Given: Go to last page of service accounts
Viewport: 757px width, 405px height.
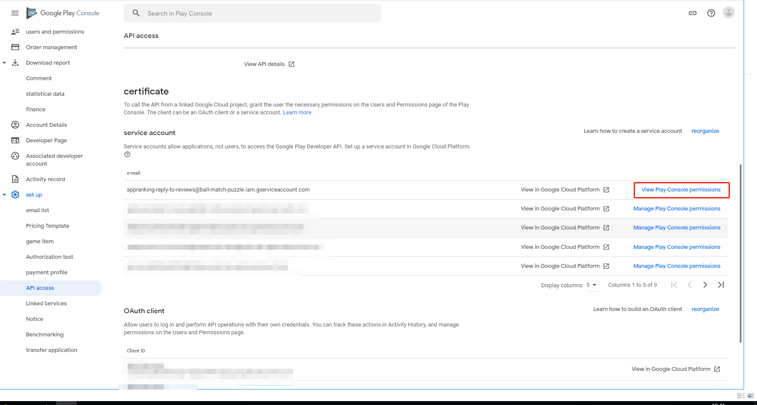Looking at the screenshot, I should 721,285.
